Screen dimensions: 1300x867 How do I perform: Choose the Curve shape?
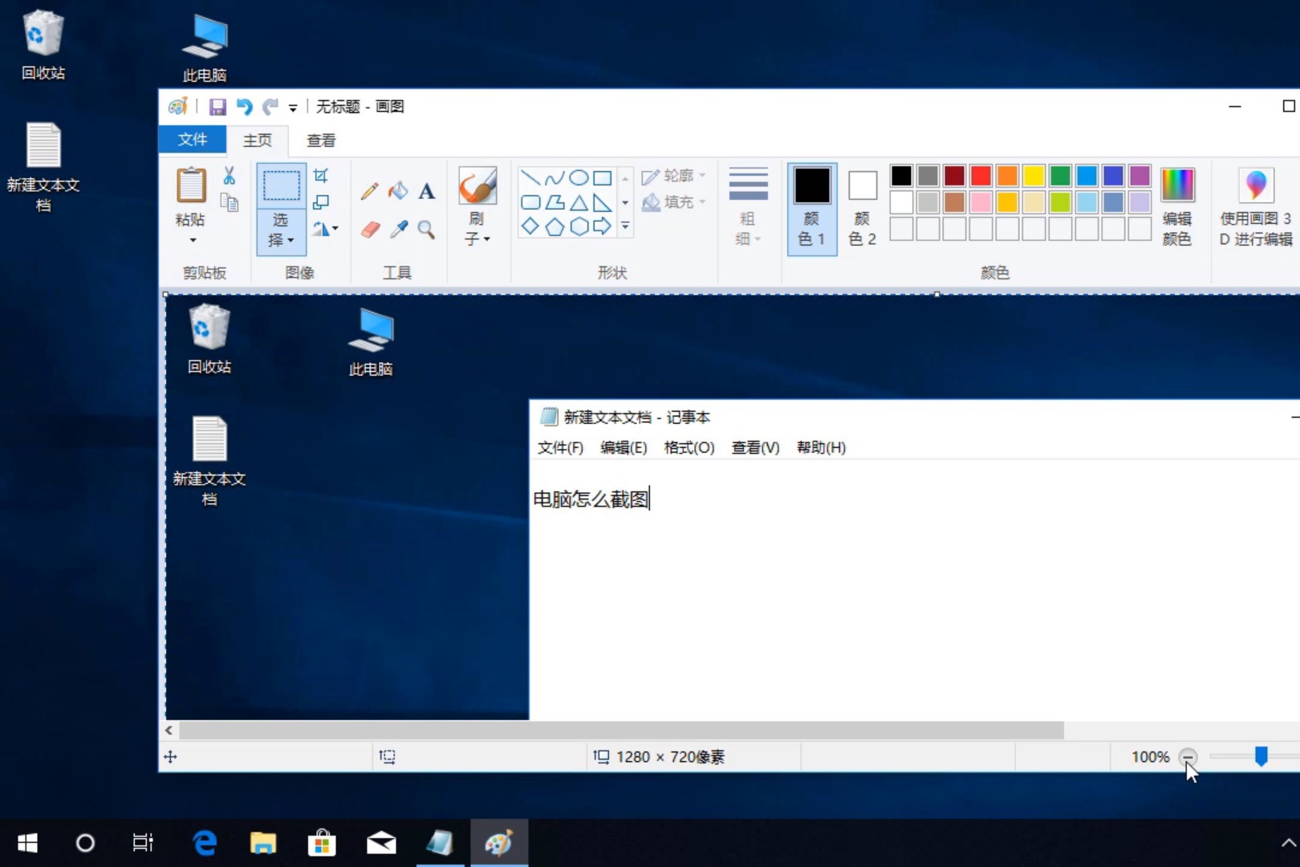[555, 177]
